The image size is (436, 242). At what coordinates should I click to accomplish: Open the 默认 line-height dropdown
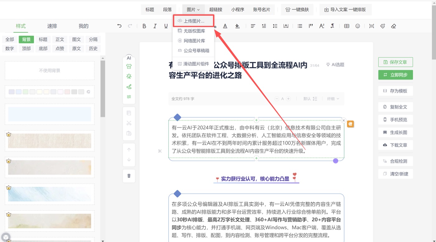(310, 99)
